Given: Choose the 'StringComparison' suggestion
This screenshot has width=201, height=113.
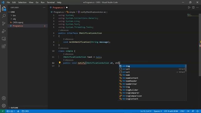Looking at the screenshot, I should (152, 96).
